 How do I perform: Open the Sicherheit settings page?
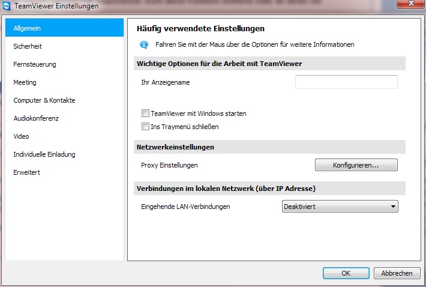point(64,46)
